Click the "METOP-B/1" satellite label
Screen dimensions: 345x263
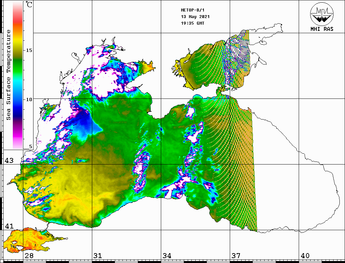[193, 10]
